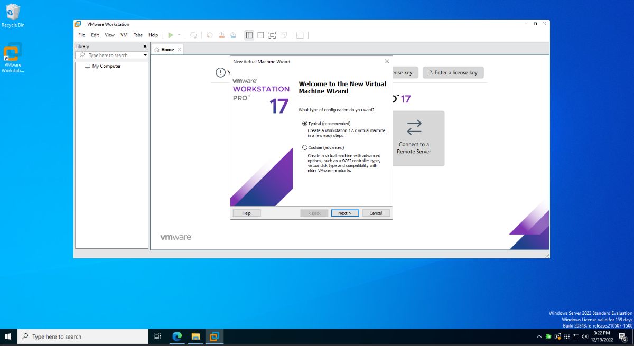
Task: Open Task View on the taskbar
Action: (x=157, y=336)
